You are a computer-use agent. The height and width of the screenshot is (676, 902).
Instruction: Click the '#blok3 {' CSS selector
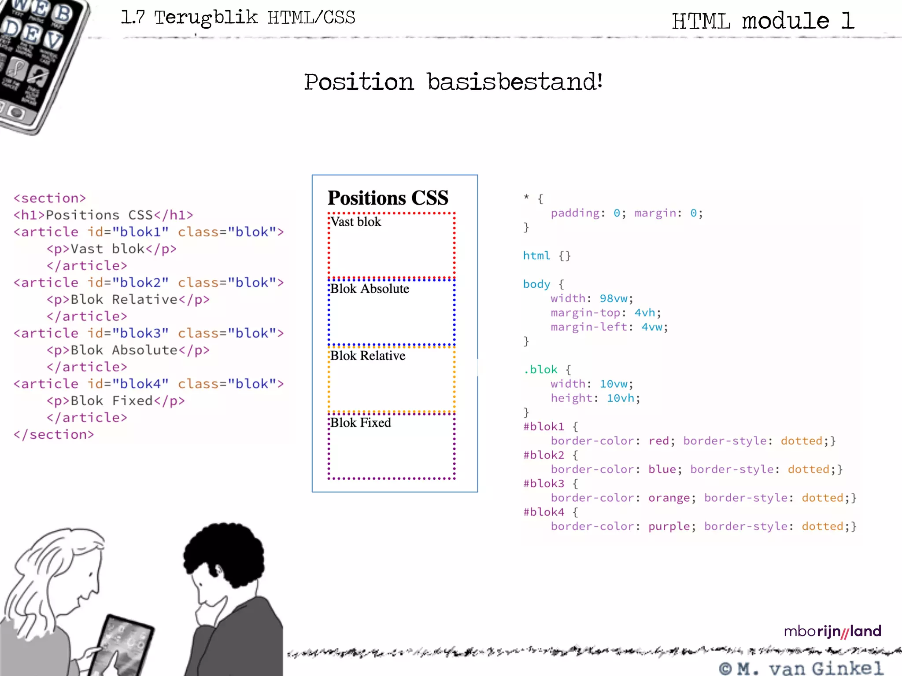click(x=551, y=484)
